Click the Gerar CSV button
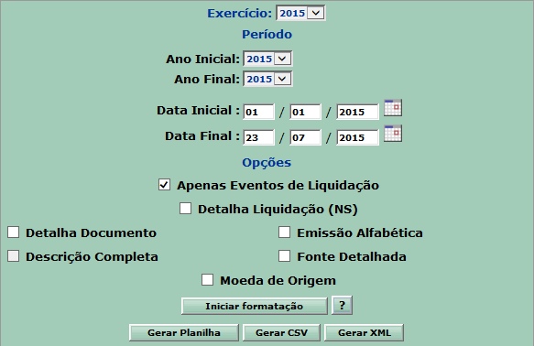Viewport: 534px width, 346px height. [281, 333]
